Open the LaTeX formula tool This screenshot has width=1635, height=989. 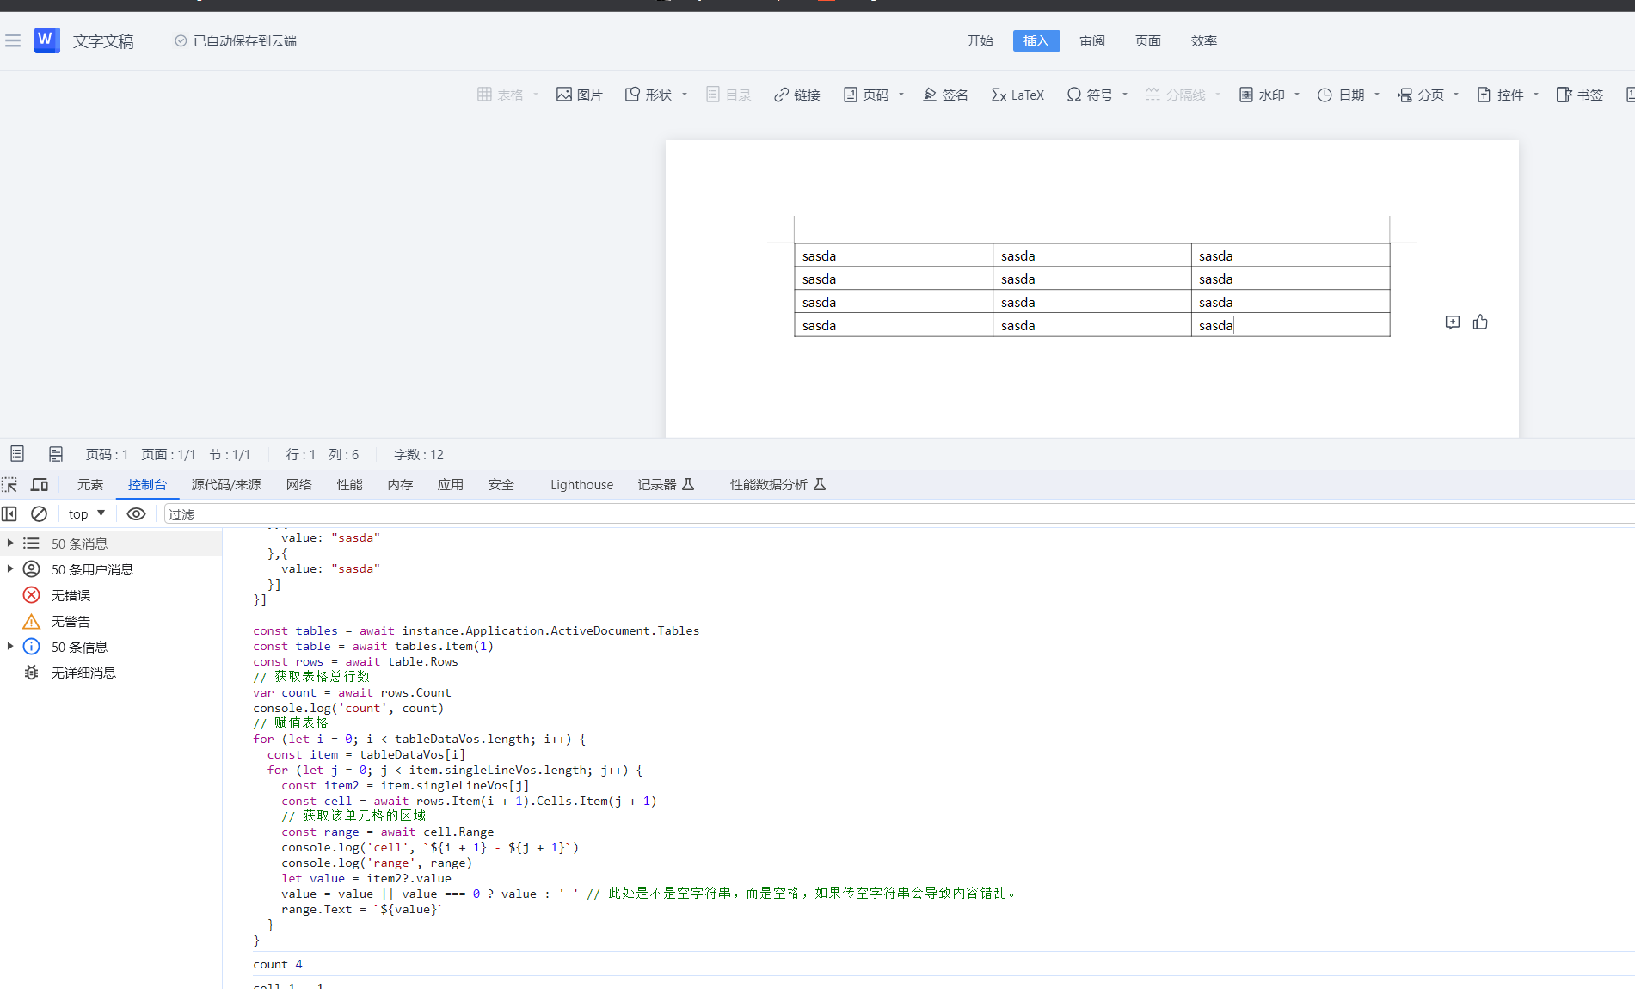click(1017, 95)
